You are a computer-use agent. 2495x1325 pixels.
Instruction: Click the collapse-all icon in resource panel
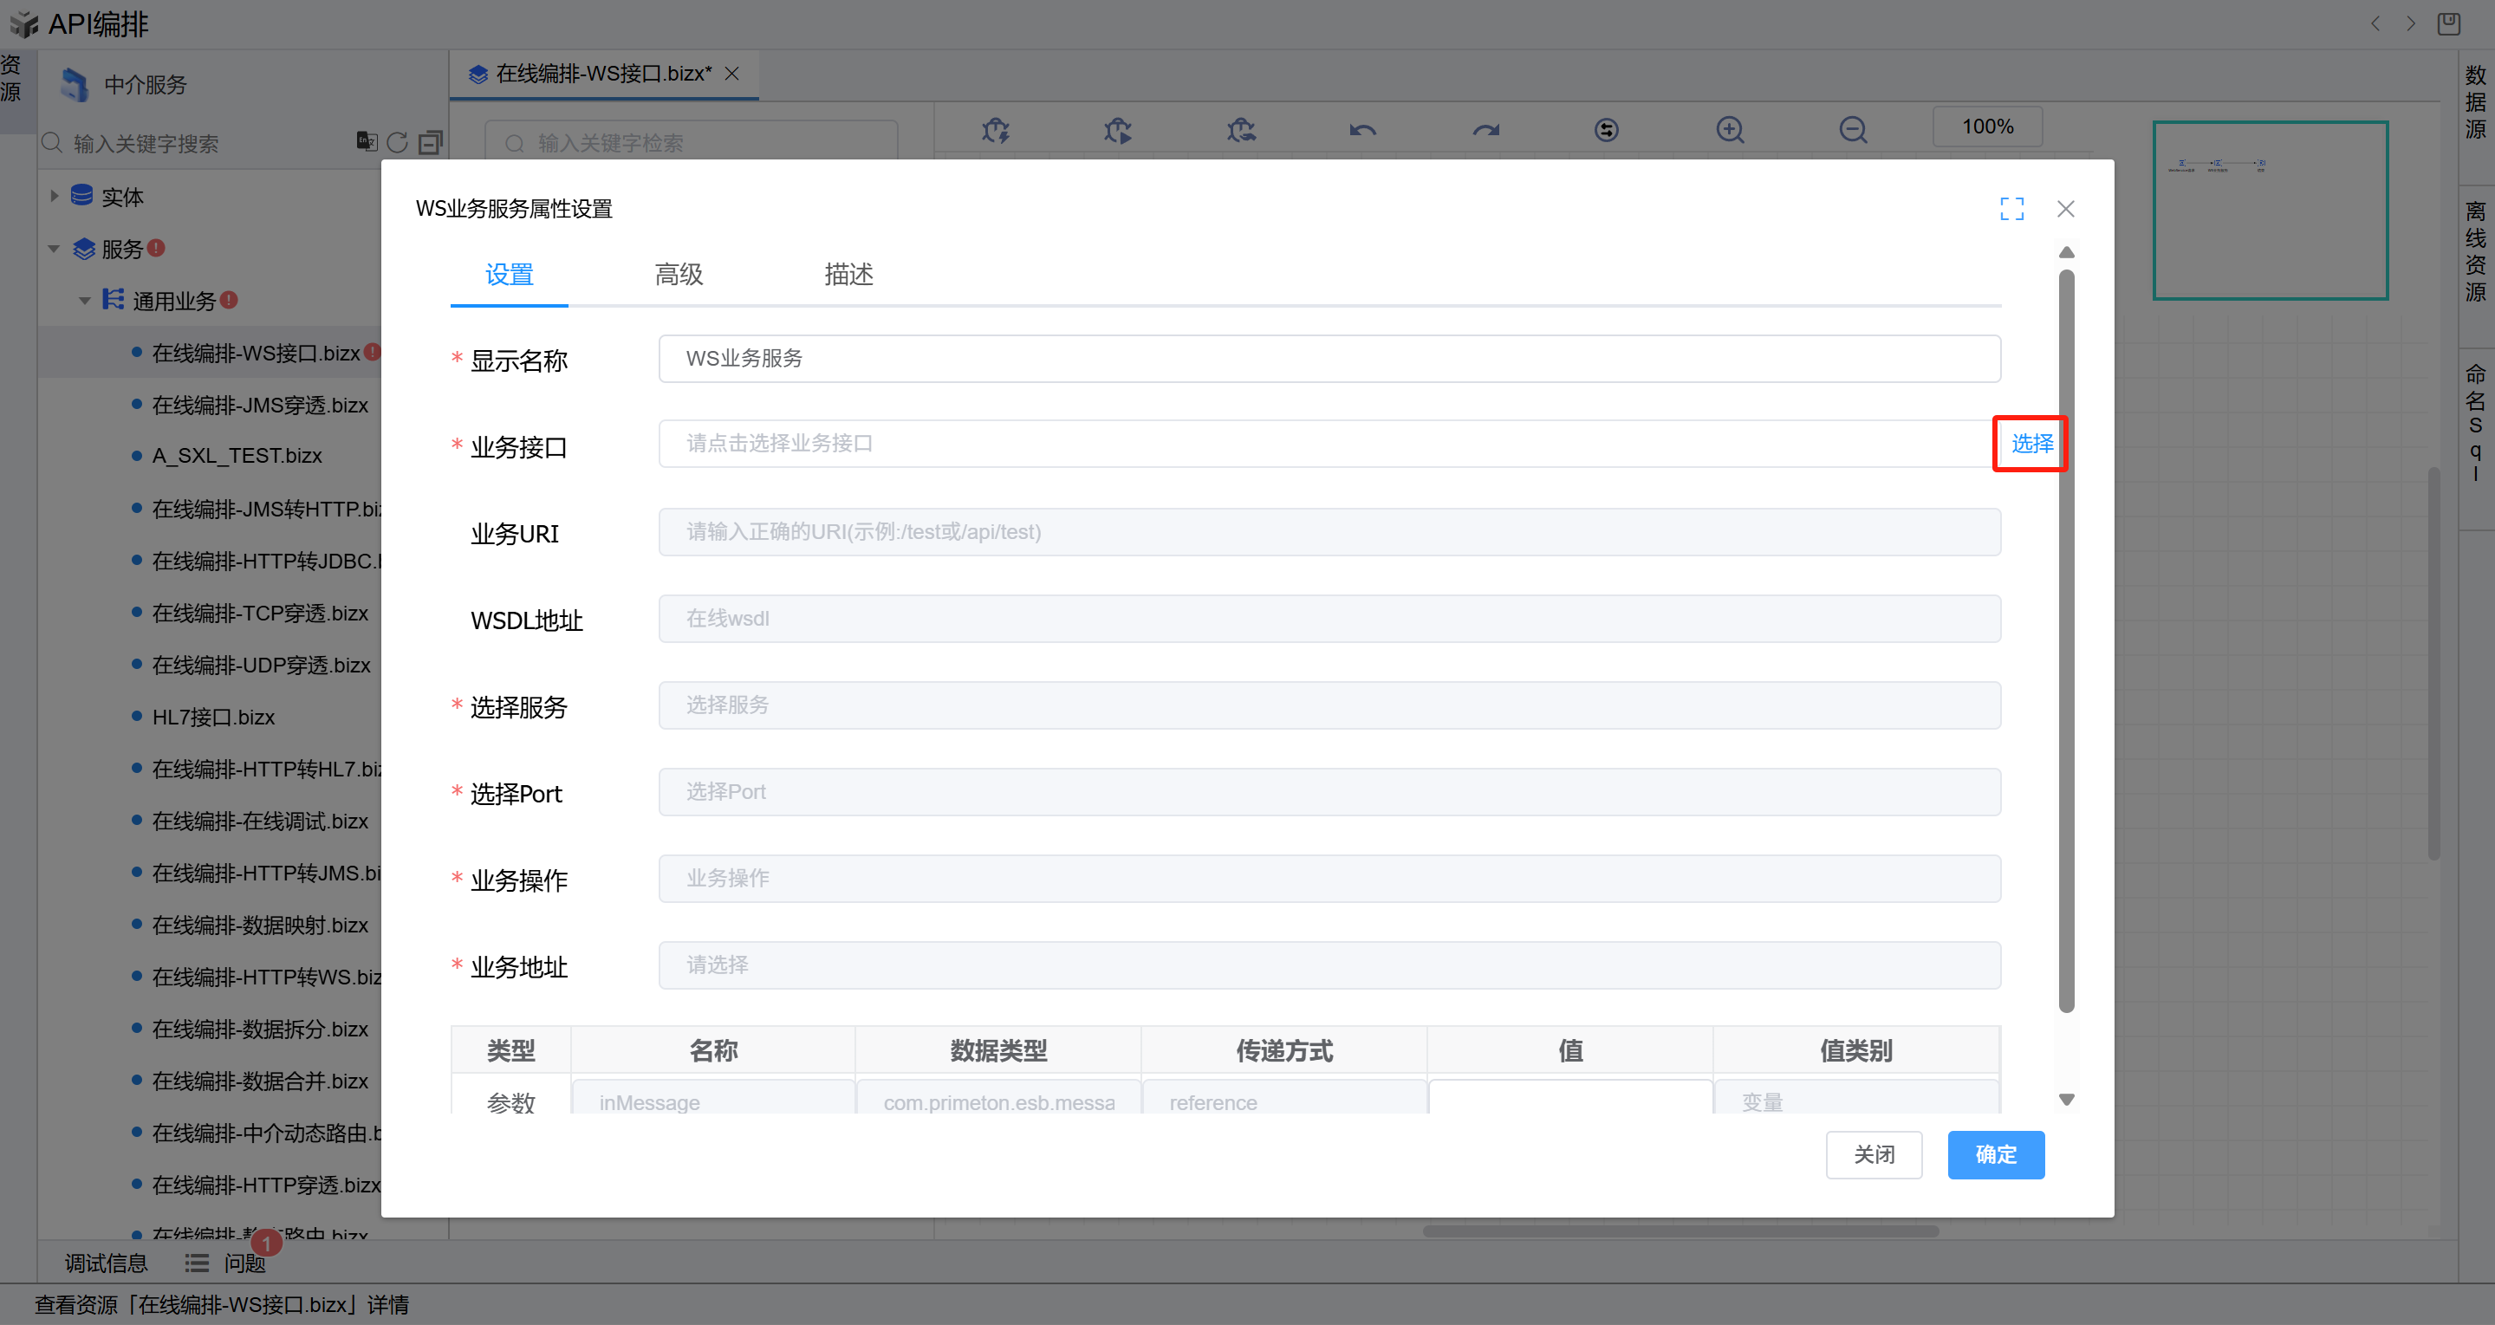(x=430, y=143)
